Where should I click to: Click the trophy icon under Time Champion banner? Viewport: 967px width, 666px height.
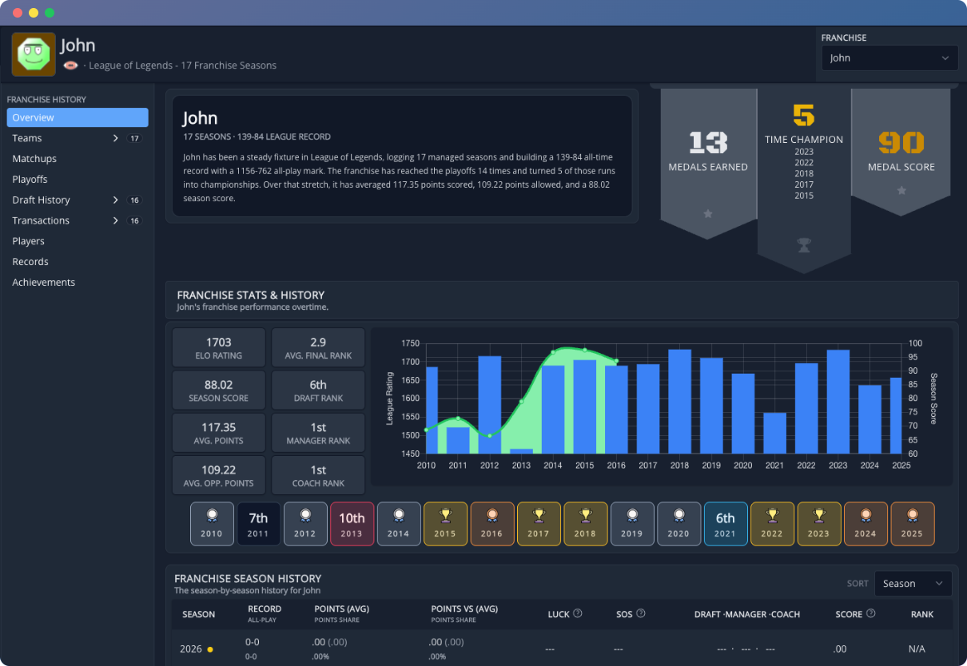point(804,246)
